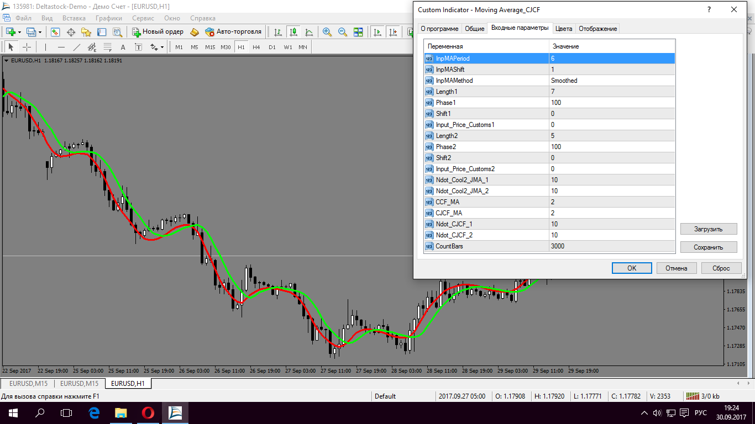Open Windows Start menu
755x424 pixels.
tap(13, 412)
